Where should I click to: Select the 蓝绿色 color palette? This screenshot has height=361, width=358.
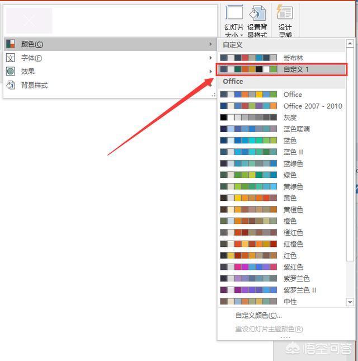(281, 163)
